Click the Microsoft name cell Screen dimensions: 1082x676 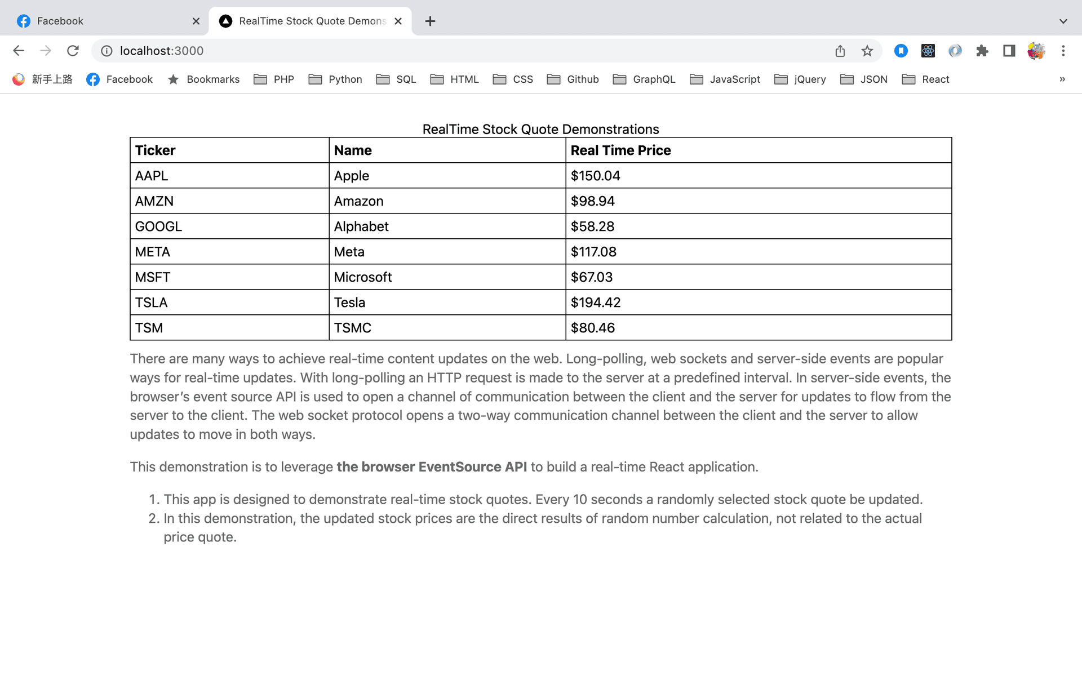click(x=447, y=277)
